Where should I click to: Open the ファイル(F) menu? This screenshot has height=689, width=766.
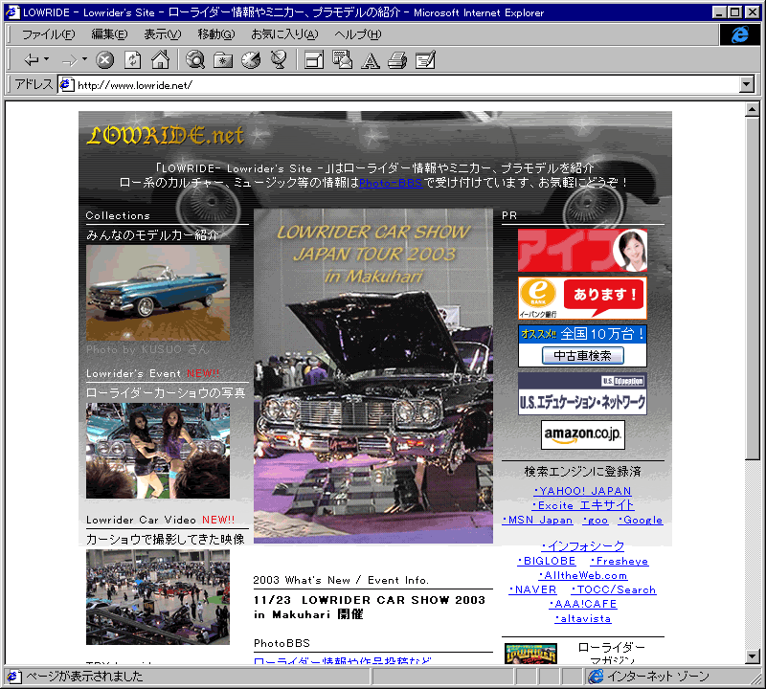pos(49,34)
